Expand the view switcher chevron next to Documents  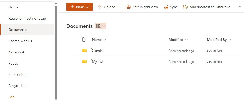[x=103, y=26]
